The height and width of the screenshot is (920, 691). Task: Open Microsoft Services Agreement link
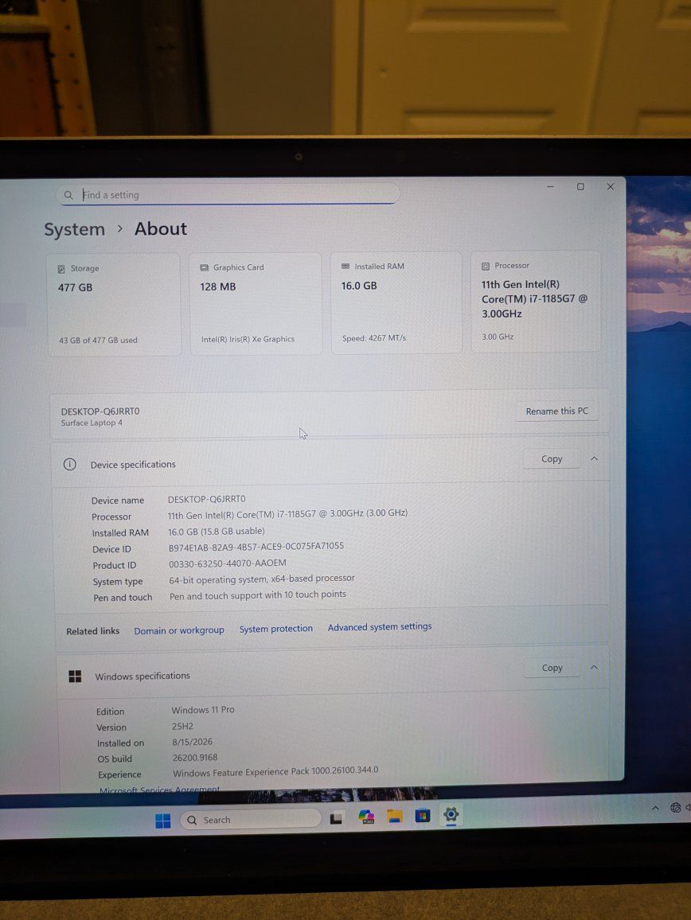160,789
